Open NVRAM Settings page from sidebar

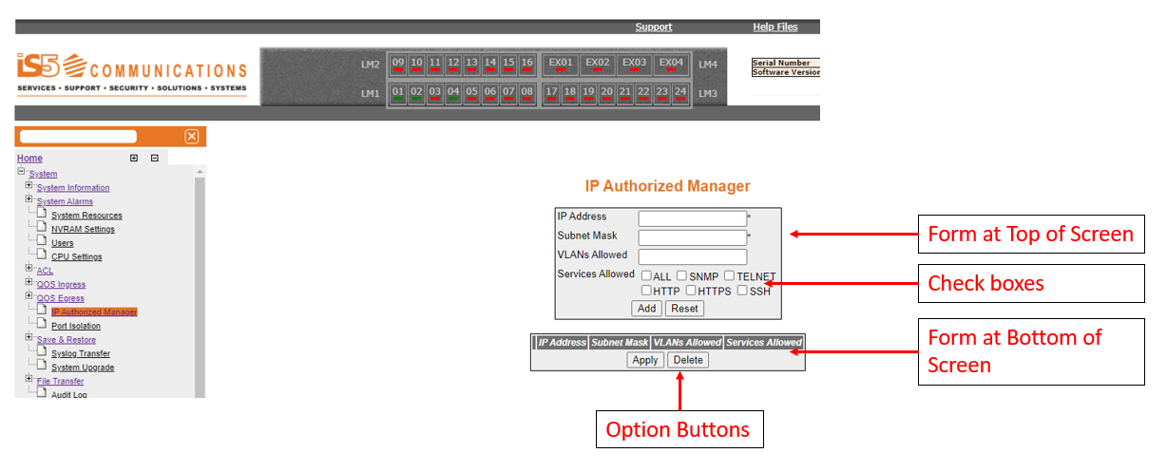[x=83, y=229]
